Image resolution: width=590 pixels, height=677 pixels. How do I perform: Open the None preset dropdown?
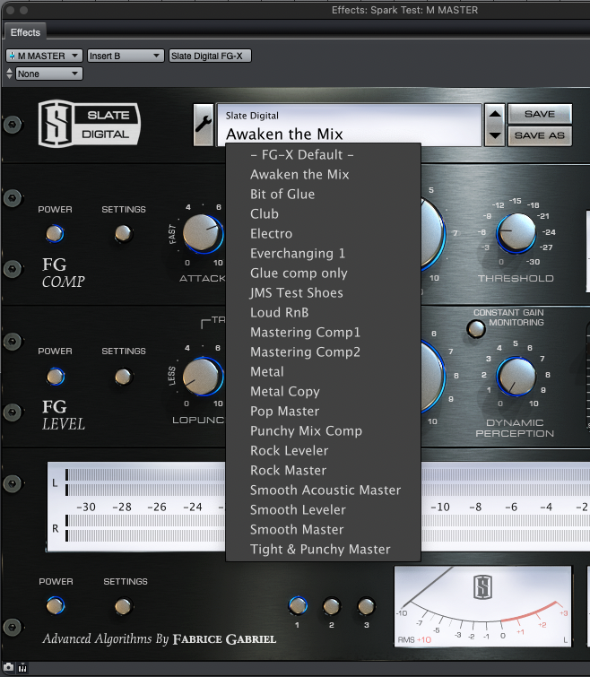pos(48,74)
